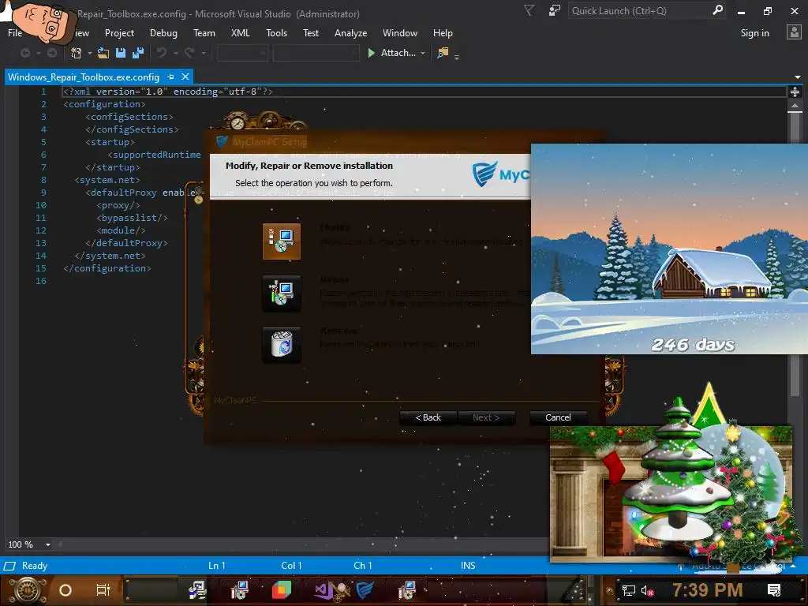The height and width of the screenshot is (606, 808).
Task: Select the Modify option icon in setup dialog
Action: 282,241
